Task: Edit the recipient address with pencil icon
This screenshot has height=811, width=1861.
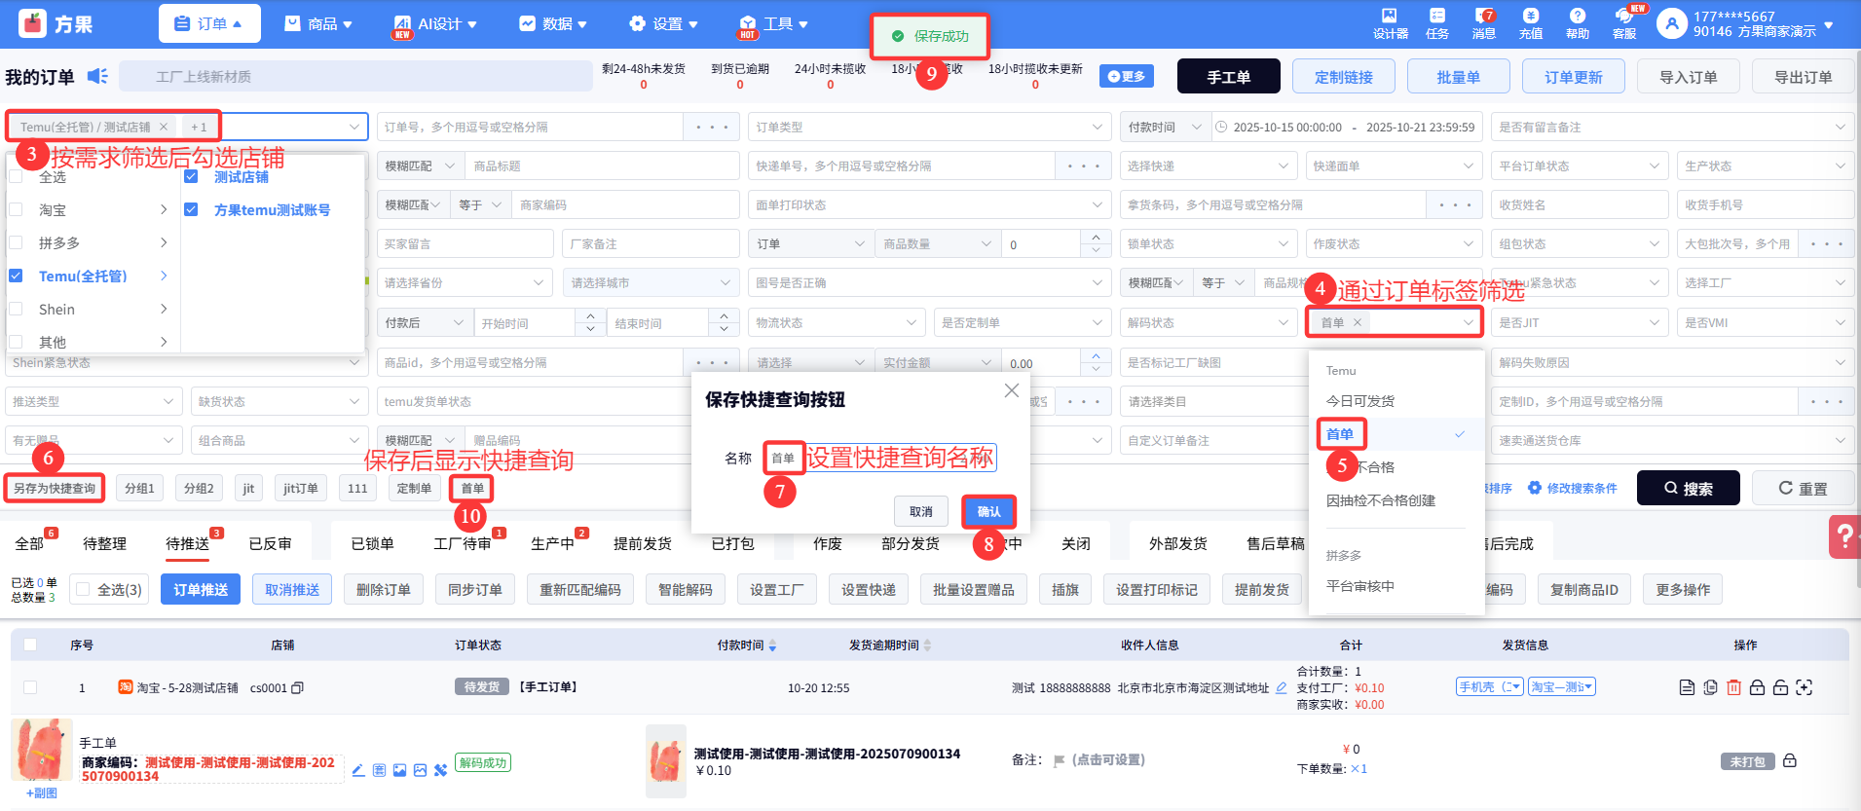Action: pyautogui.click(x=1282, y=688)
